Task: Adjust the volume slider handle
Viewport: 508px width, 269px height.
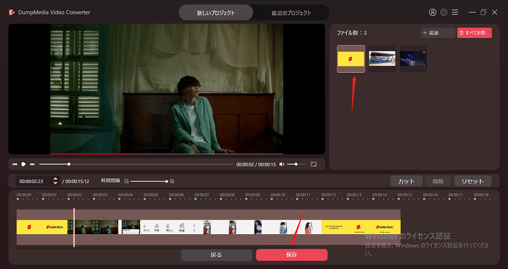Action: tap(296, 165)
